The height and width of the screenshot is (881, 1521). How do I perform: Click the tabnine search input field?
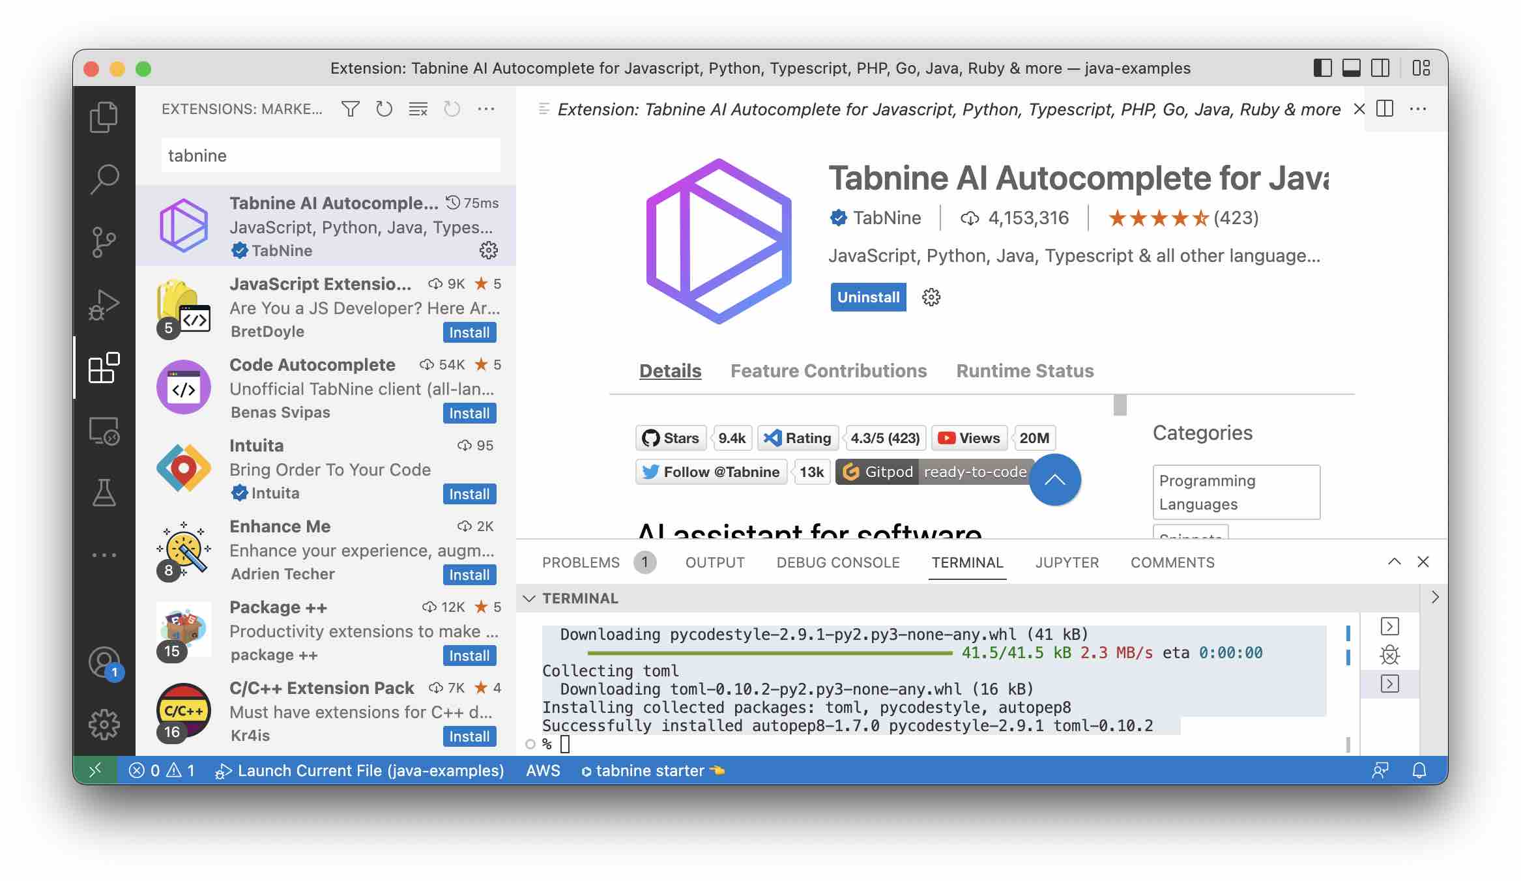tap(329, 155)
